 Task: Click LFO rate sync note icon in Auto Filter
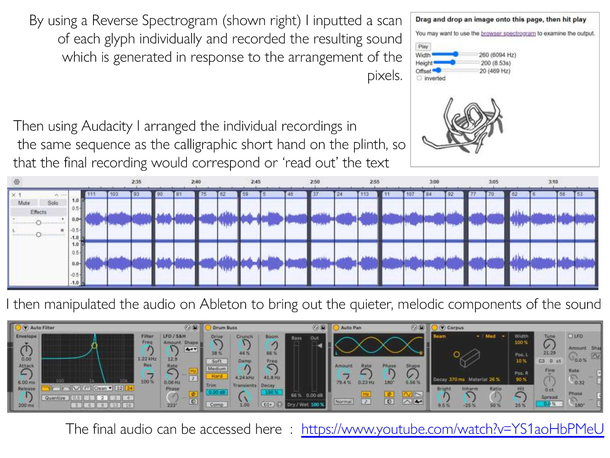[193, 378]
